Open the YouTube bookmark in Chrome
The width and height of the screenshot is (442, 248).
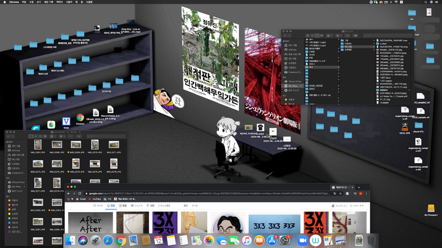tap(94, 199)
